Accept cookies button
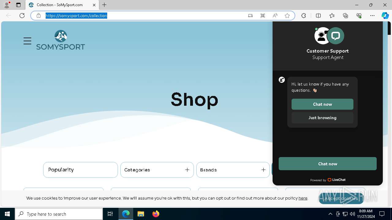The width and height of the screenshot is (392, 220). [341, 198]
